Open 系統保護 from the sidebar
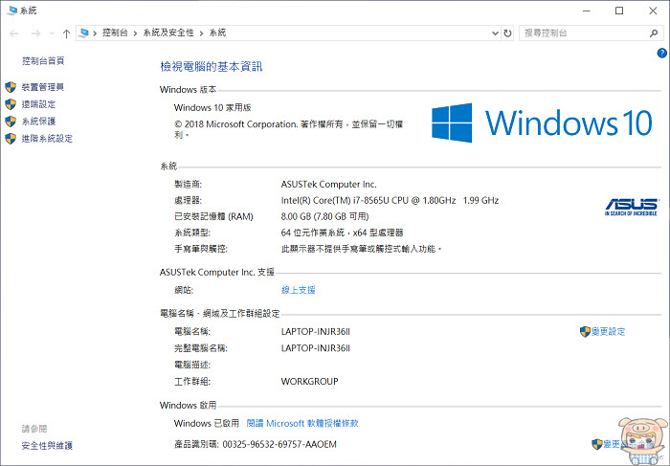This screenshot has height=466, width=670. [x=39, y=122]
